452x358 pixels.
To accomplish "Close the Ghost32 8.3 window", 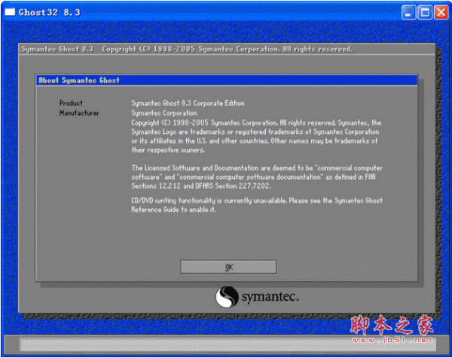I will [x=441, y=12].
